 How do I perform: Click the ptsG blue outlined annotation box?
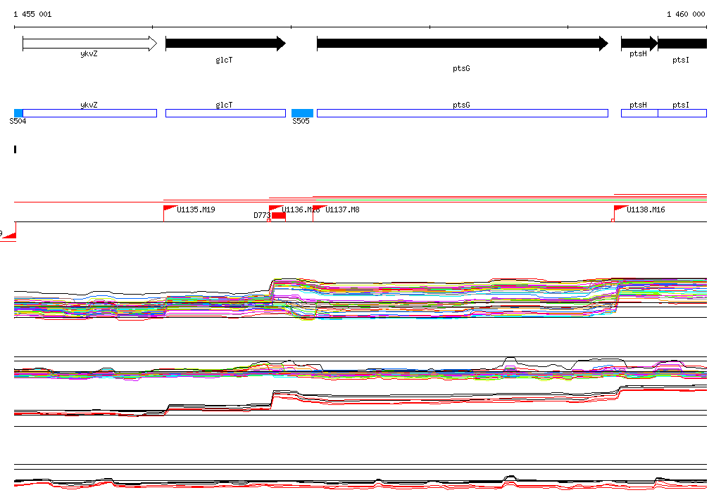(x=463, y=113)
